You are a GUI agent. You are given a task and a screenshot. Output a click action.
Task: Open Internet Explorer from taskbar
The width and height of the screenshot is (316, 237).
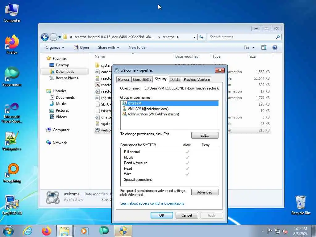coord(27,231)
